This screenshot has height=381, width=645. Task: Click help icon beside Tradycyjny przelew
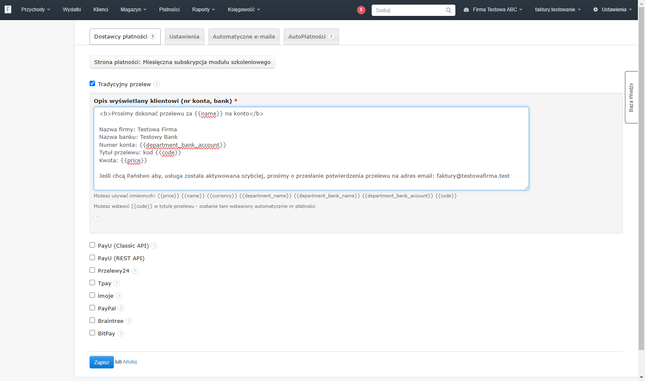pyautogui.click(x=157, y=84)
